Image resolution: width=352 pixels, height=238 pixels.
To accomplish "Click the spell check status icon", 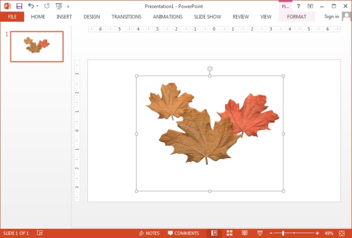I will (39, 233).
